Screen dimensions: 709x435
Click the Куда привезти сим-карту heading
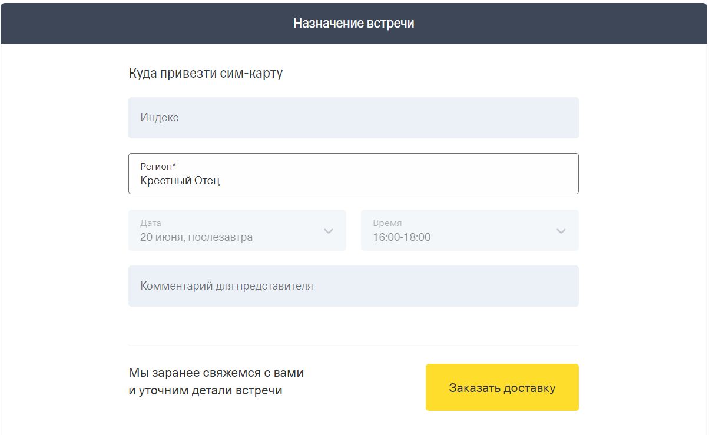pyautogui.click(x=206, y=74)
